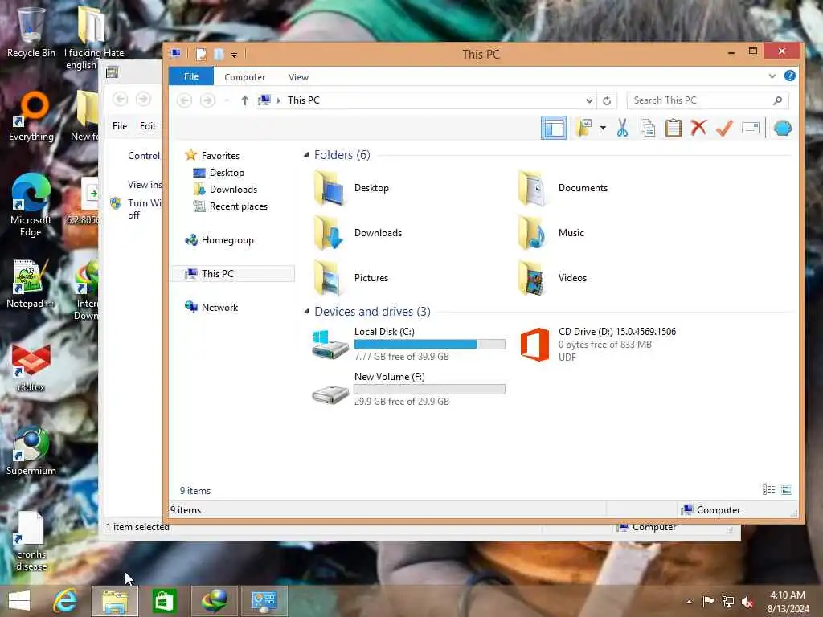
Task: Click the orange checkmark Properties icon
Action: [x=724, y=128]
